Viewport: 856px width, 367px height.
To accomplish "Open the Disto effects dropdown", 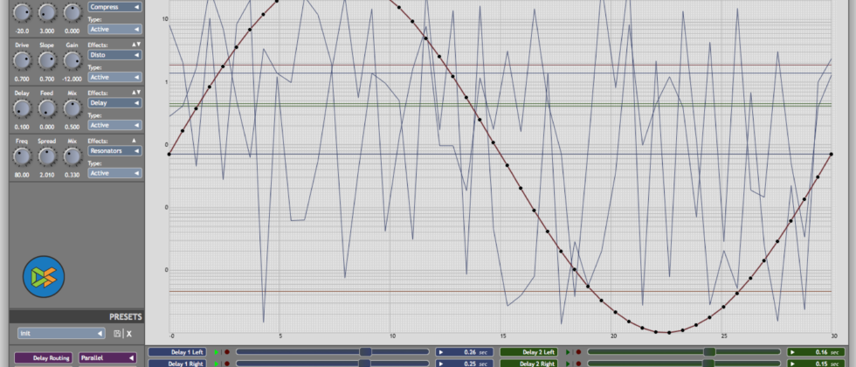I will click(x=114, y=55).
